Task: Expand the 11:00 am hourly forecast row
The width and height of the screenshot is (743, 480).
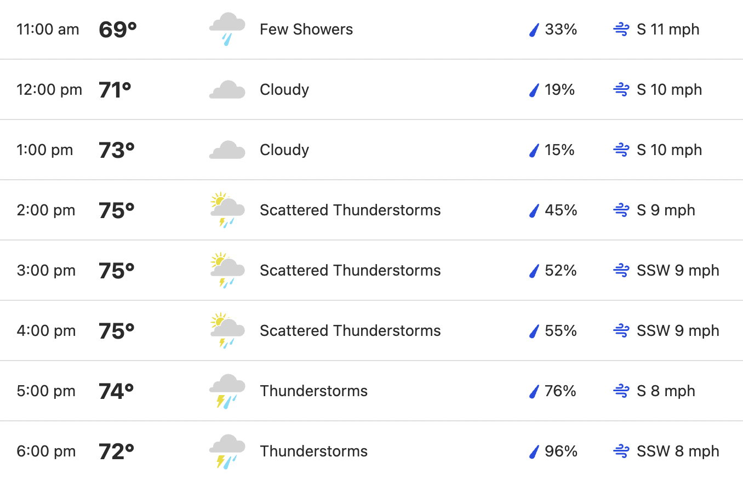Action: [371, 30]
